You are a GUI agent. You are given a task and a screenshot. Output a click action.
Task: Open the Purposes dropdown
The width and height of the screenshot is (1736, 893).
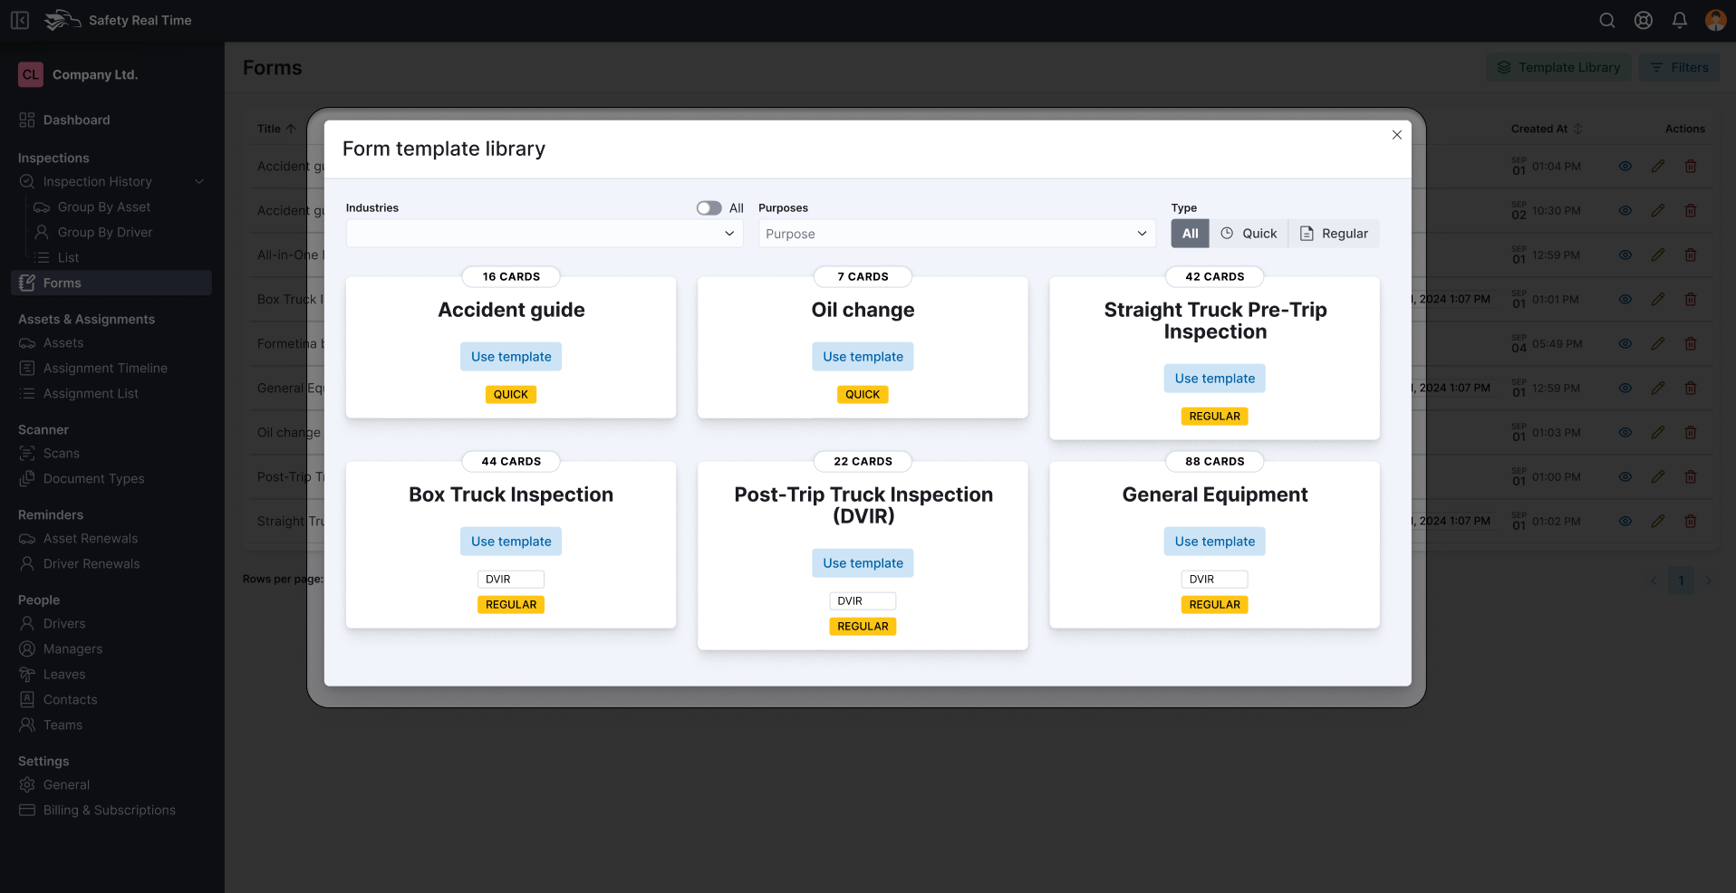tap(955, 233)
